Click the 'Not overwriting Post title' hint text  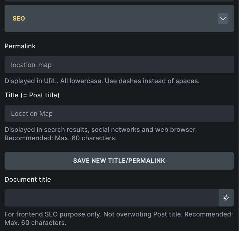pyautogui.click(x=143, y=214)
